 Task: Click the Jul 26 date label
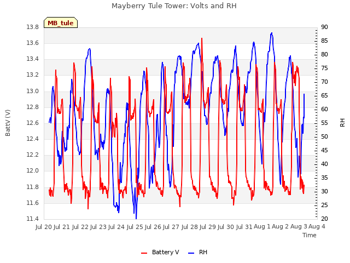(153, 227)
